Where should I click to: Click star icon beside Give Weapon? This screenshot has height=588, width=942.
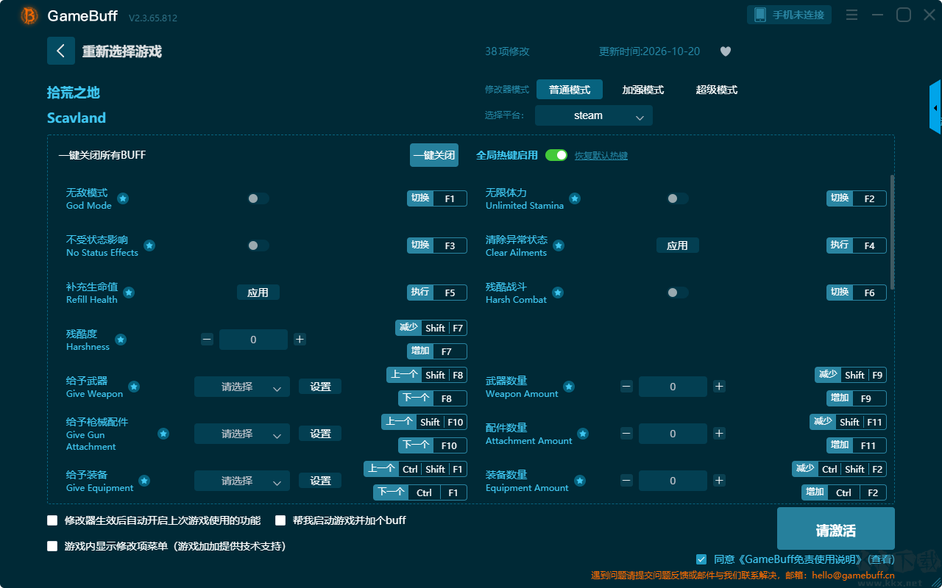coord(134,387)
